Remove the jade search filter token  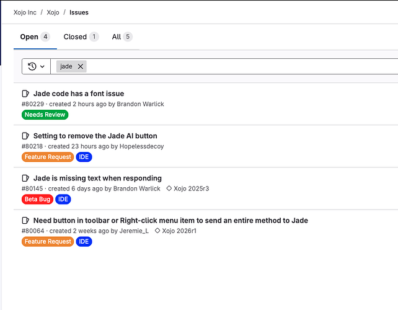pos(81,66)
